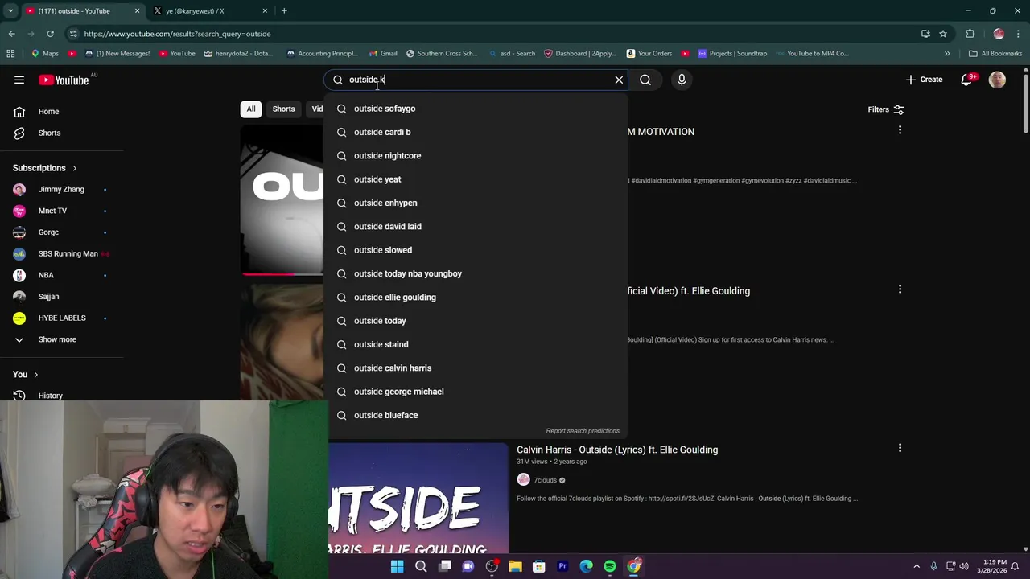Show hidden system tray icons
This screenshot has width=1030, height=579.
917,566
